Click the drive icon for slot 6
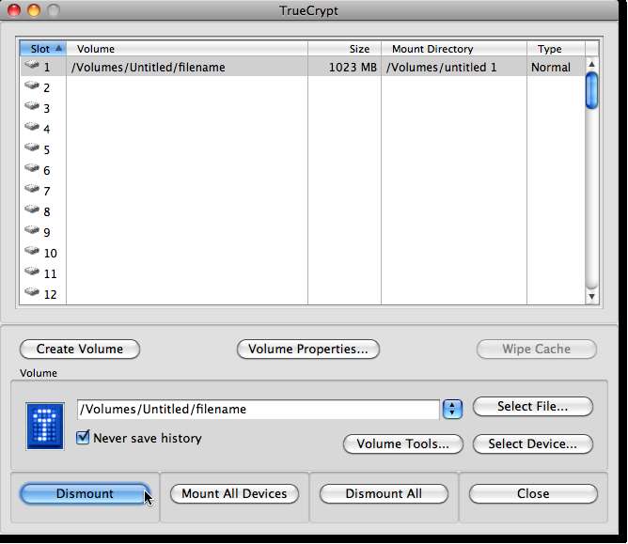This screenshot has width=628, height=544. click(x=32, y=168)
